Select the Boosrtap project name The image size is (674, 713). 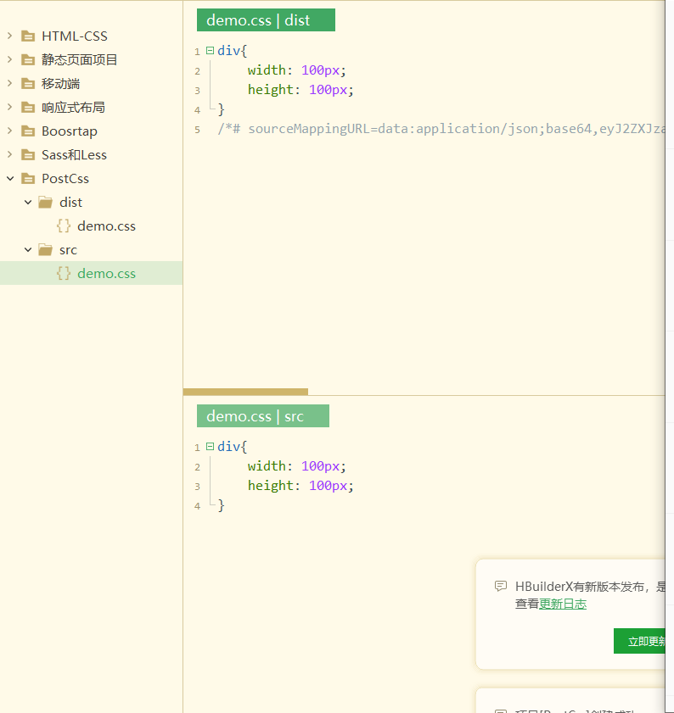pos(70,131)
